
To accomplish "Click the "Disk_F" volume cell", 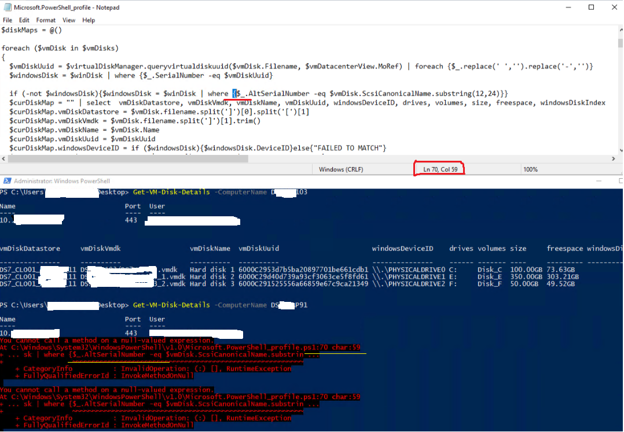I will pos(490,284).
